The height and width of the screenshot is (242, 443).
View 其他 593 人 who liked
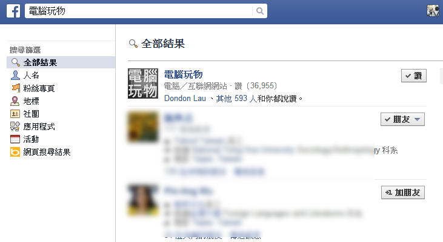[236, 98]
